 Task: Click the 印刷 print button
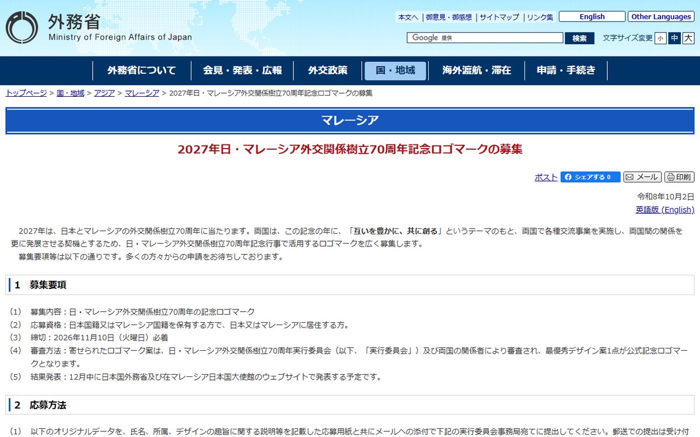[x=680, y=177]
